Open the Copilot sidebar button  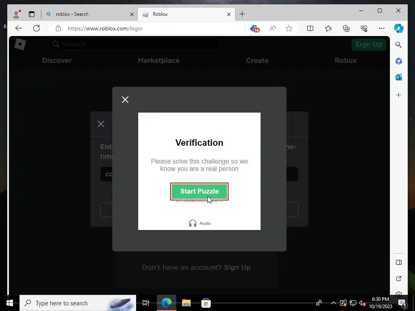(399, 28)
